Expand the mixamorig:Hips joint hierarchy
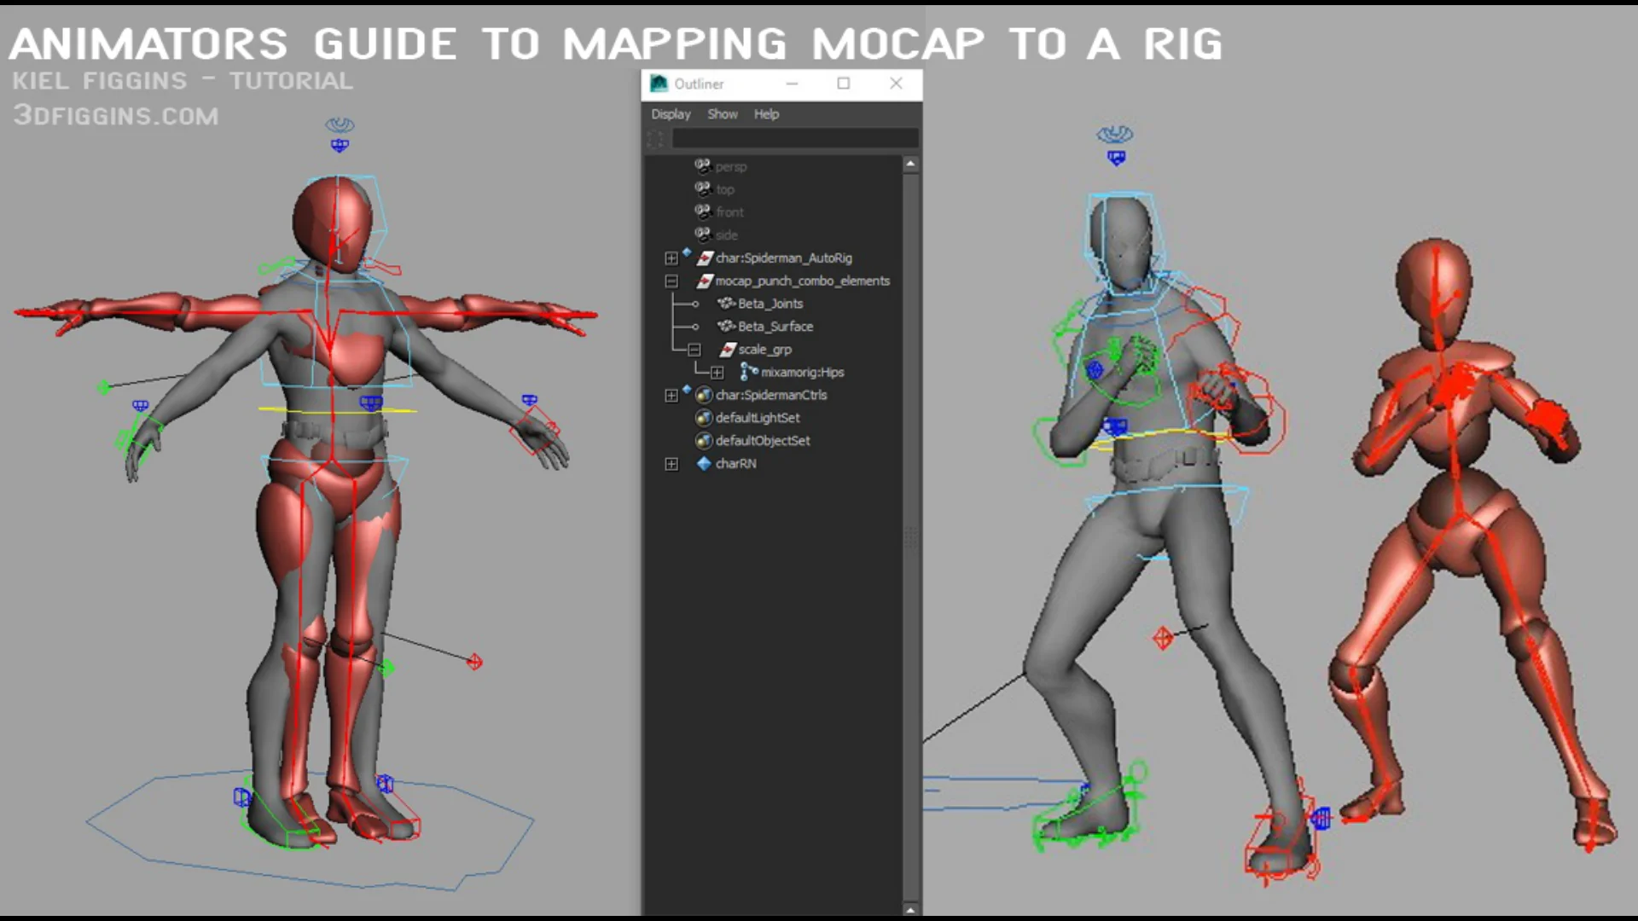1638x921 pixels. [x=717, y=373]
